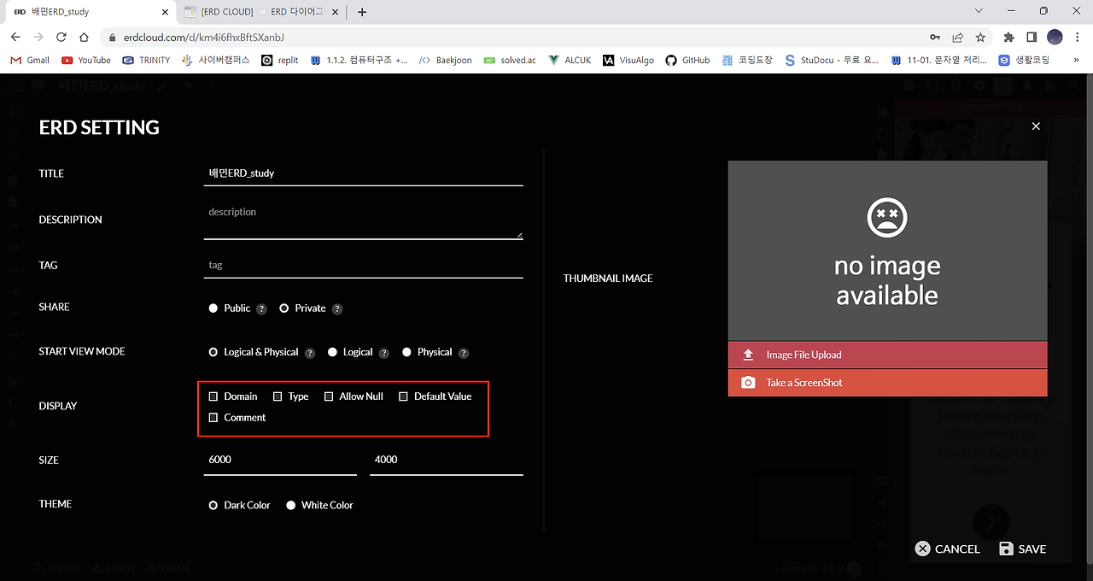Open a new browser tab with plus
The image size is (1093, 581).
click(x=362, y=12)
